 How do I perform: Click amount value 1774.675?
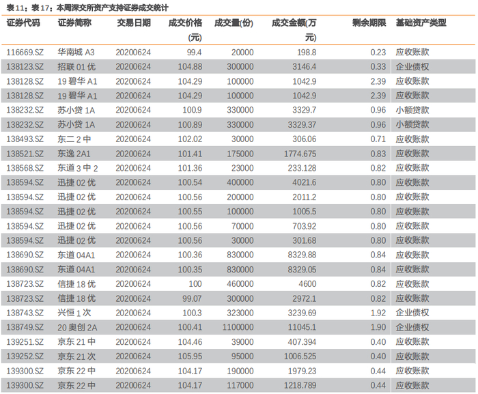pos(300,154)
